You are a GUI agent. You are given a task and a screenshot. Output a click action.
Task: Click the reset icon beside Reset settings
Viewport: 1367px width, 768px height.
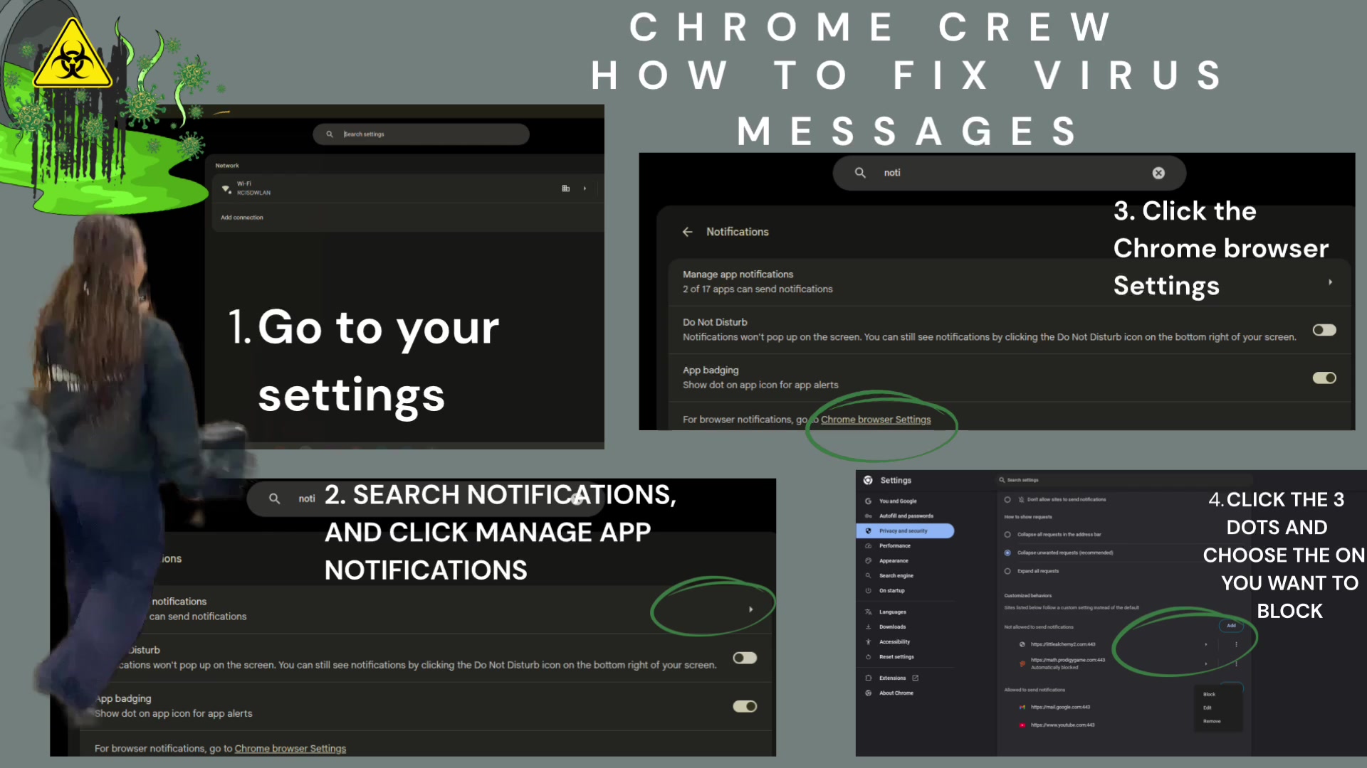coord(868,656)
